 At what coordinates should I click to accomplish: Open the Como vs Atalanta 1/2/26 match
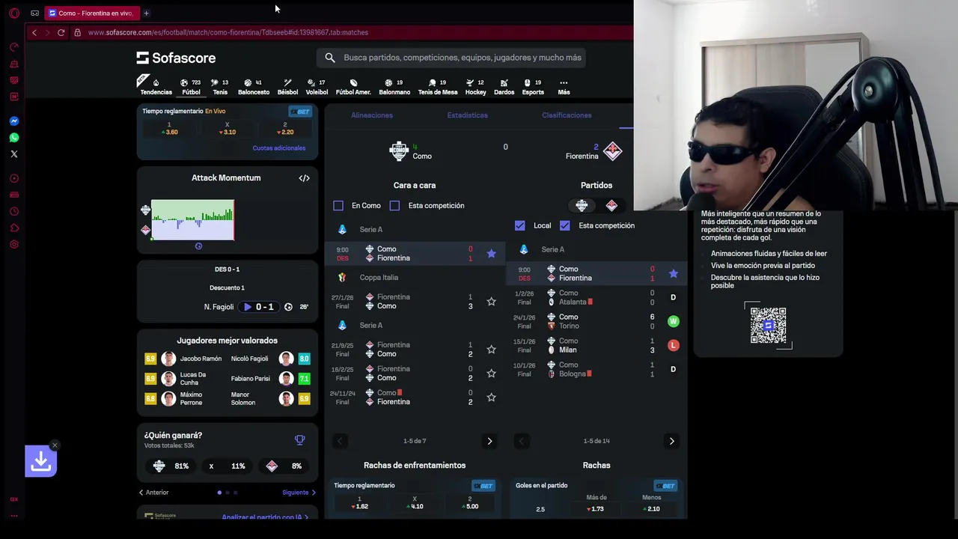tap(597, 297)
